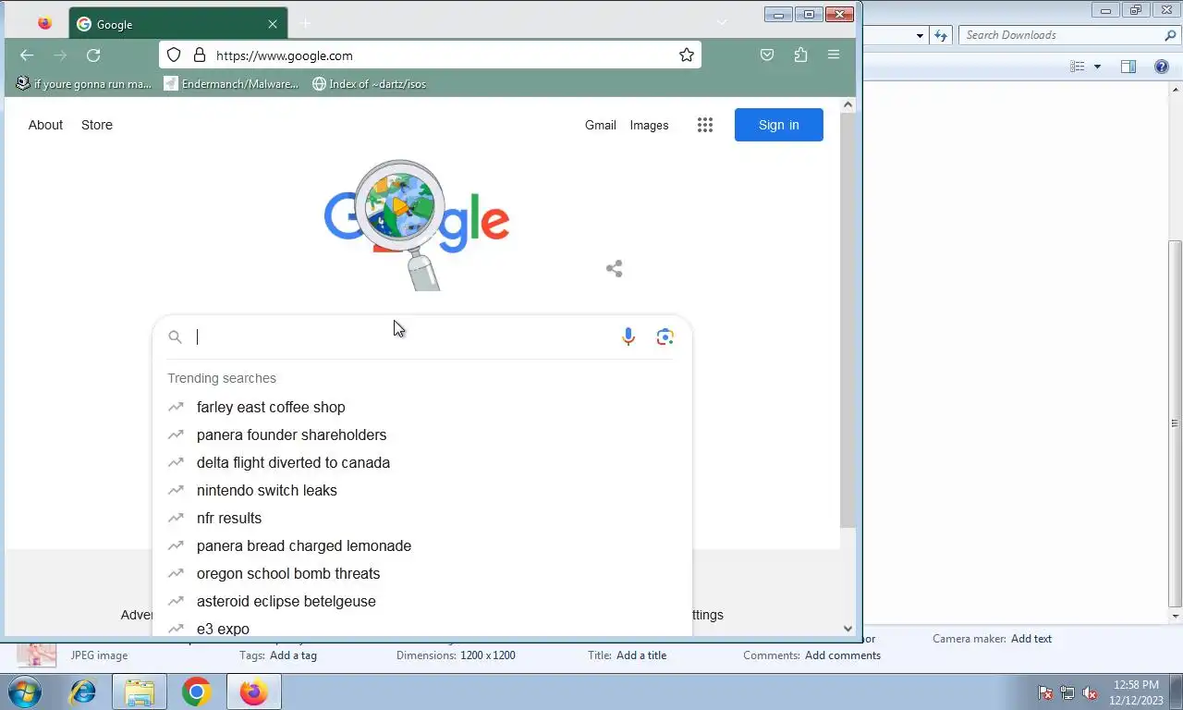Click 'Add a title' in the details pane

point(641,655)
